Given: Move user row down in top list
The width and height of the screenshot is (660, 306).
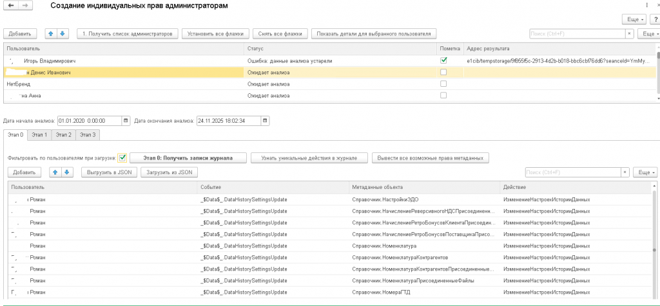Looking at the screenshot, I should pyautogui.click(x=63, y=33).
